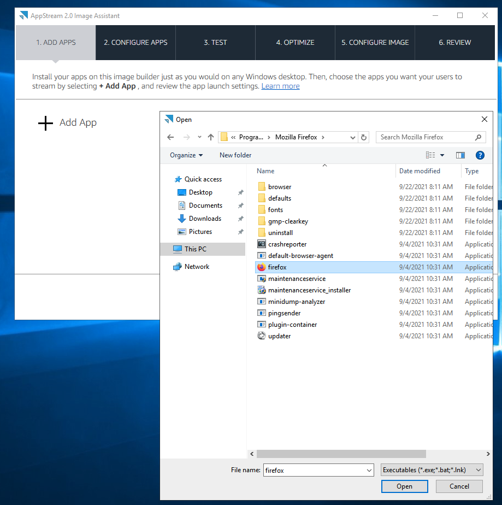The width and height of the screenshot is (502, 505).
Task: Click the horizontal scrollbar thumb
Action: tap(341, 454)
